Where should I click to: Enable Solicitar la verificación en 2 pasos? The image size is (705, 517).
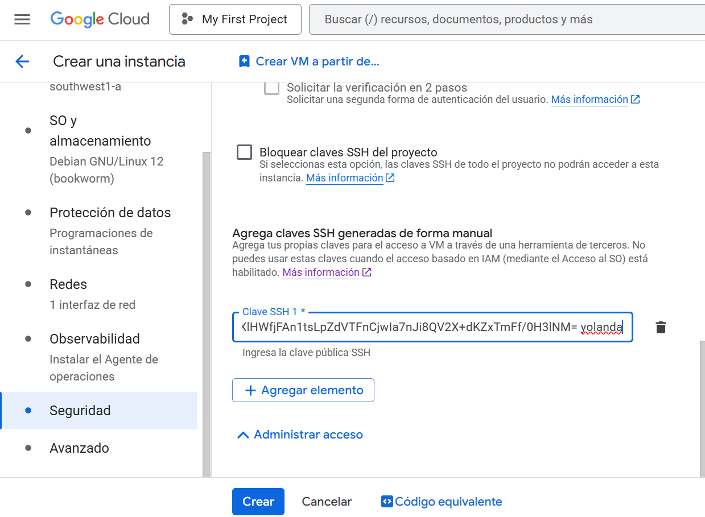pos(272,88)
